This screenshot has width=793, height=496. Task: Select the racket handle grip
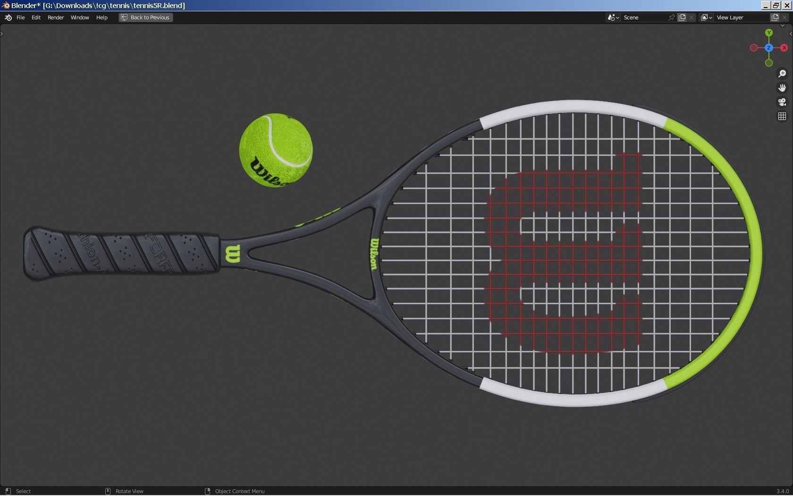122,253
